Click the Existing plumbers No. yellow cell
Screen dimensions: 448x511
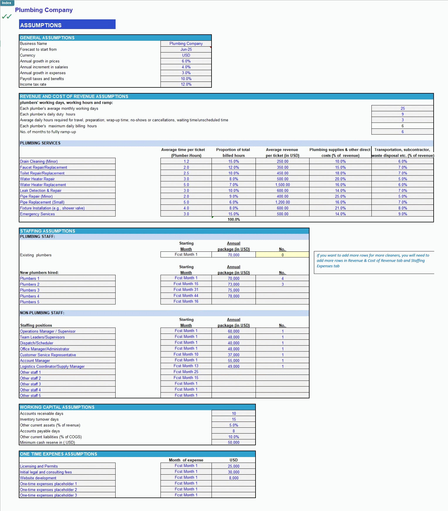283,255
